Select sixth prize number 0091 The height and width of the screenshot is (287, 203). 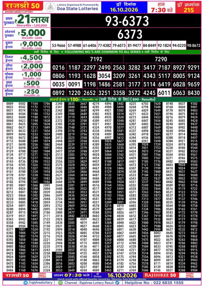pos(74,84)
